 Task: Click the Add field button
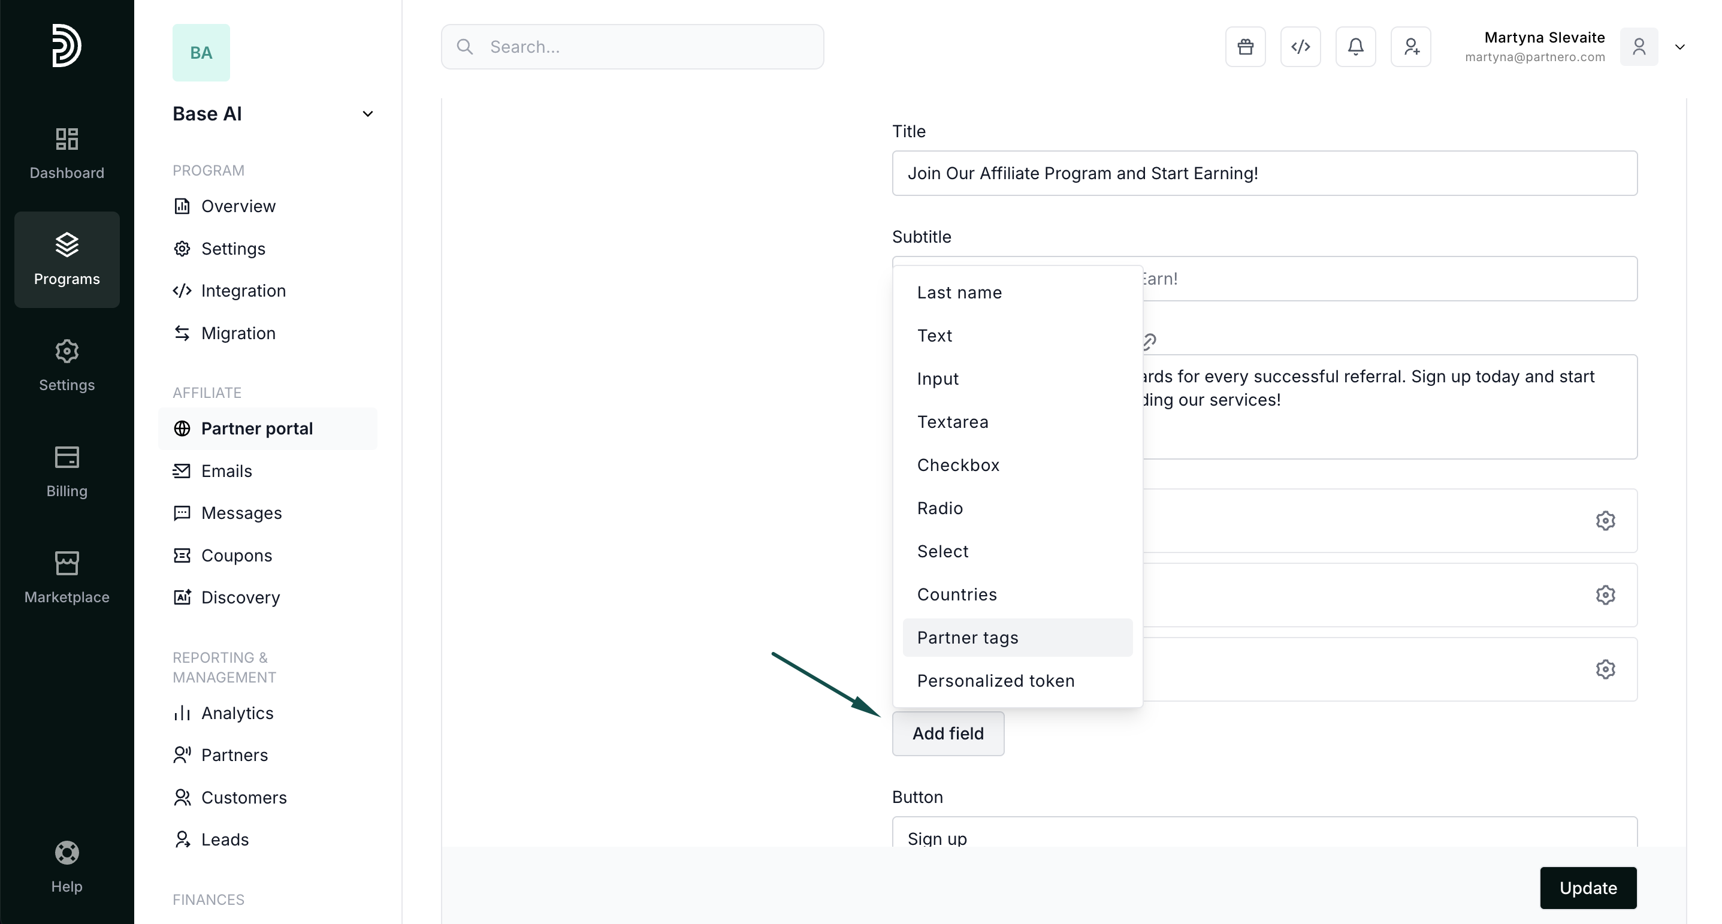pos(947,733)
